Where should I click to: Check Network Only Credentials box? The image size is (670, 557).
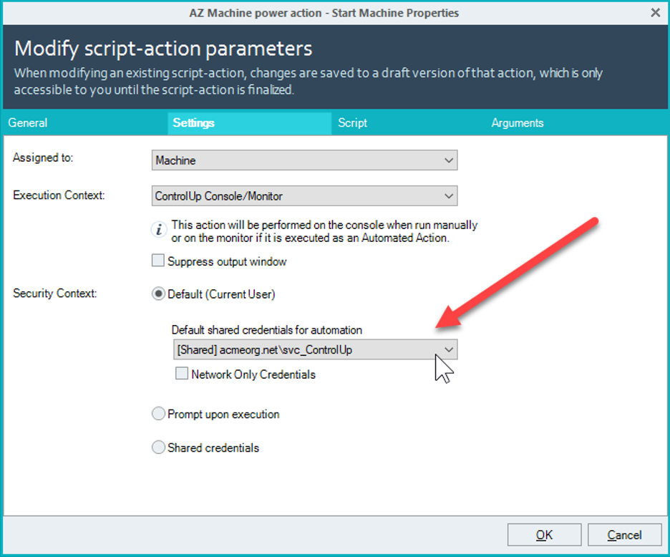point(182,374)
